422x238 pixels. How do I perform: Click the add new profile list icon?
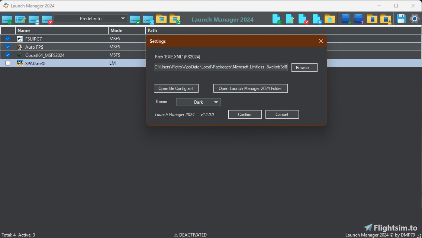tap(7, 20)
